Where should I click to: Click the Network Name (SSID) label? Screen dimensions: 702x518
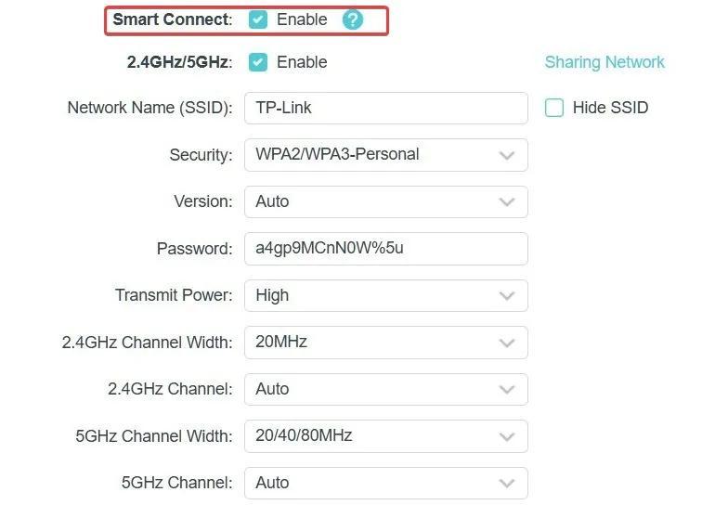click(149, 108)
